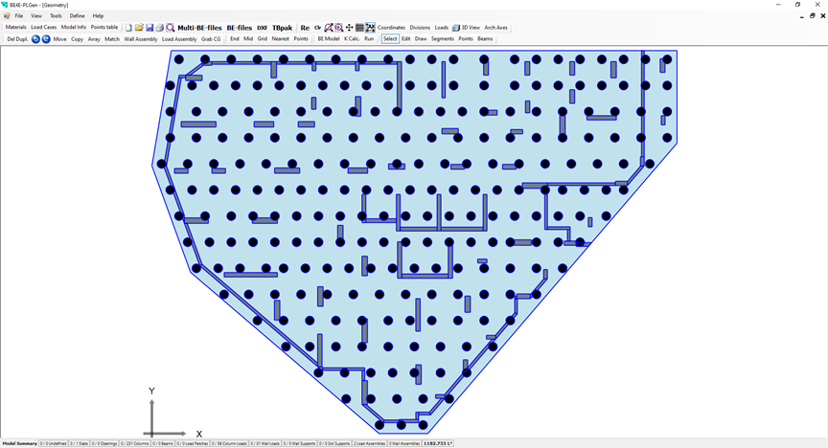
Task: Click the Save disk icon
Action: [x=149, y=28]
